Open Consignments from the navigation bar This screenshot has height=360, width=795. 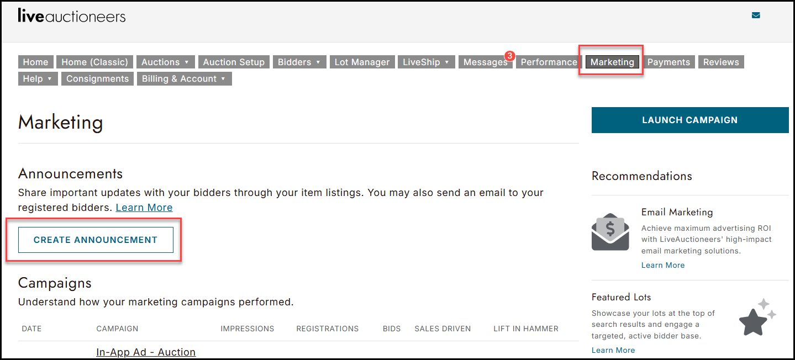coord(97,78)
